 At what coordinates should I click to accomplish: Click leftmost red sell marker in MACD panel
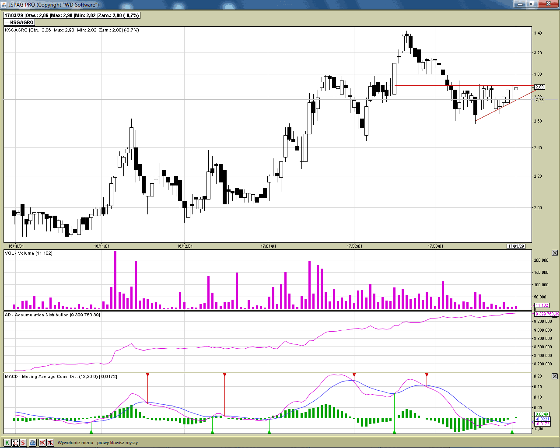click(x=147, y=375)
